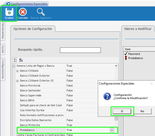Click the Busqueda rápida search field
This screenshot has height=136, width=155.
click(x=80, y=50)
